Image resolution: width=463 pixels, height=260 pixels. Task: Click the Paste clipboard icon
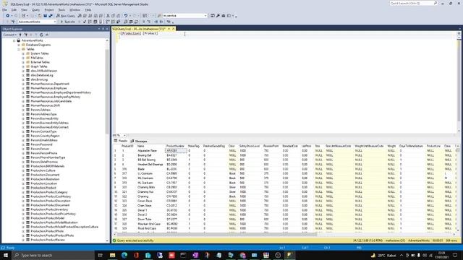tap(119, 16)
